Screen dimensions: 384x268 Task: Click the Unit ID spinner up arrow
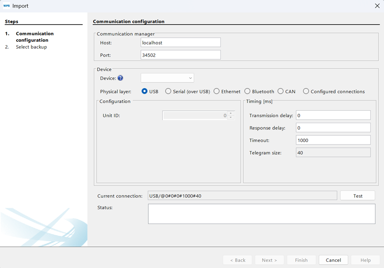pos(230,113)
